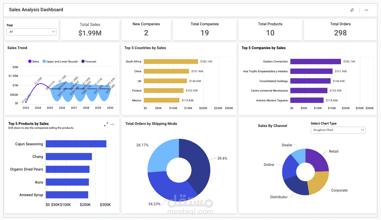Click the Total Sales $1.99M card
Screen dimensions: 381x220
(90, 30)
